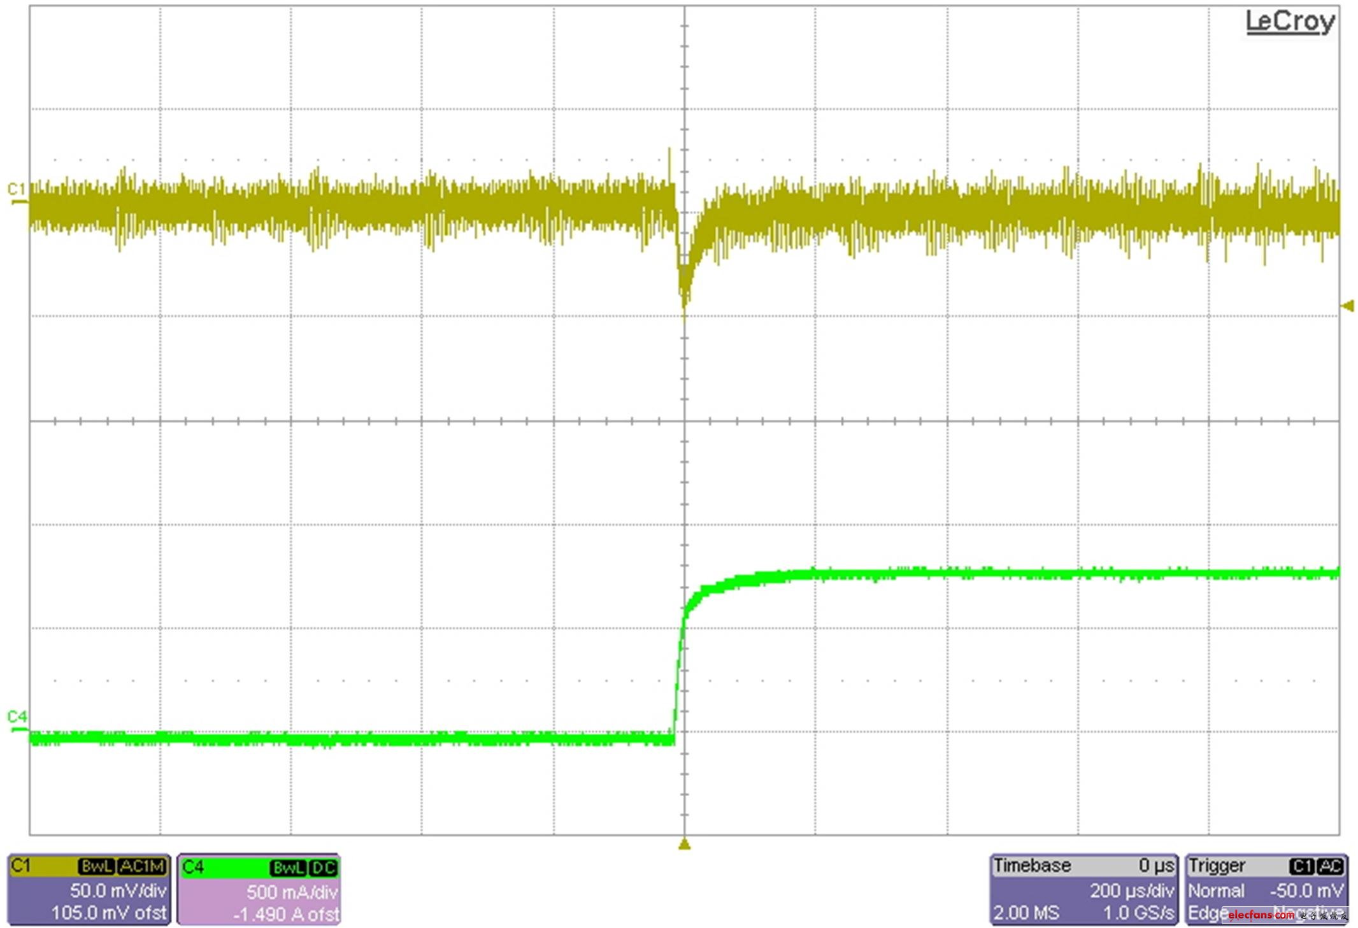Click the C1 trace label on the left edge
The width and height of the screenshot is (1358, 928).
point(16,189)
